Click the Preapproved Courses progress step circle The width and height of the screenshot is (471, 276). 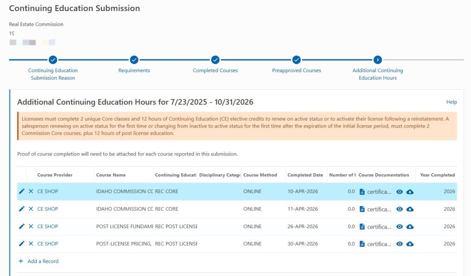pyautogui.click(x=297, y=60)
